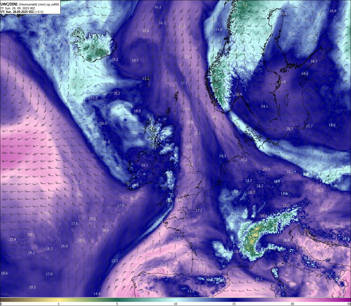351x306 pixels.
Task: Click the 17.2 value over France
Action: click(x=199, y=210)
